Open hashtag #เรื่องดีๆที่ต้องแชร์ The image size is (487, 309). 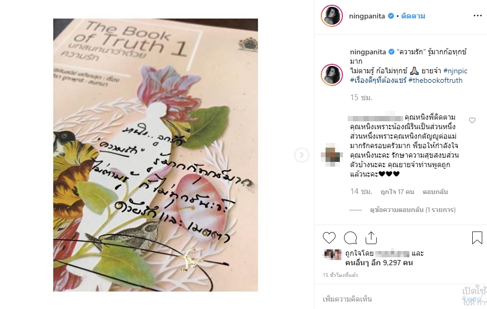coord(378,80)
